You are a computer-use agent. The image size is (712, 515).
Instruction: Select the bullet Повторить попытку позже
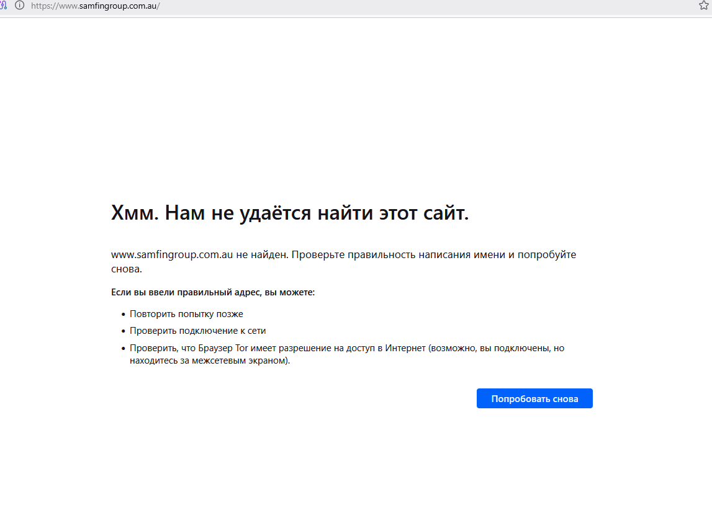186,314
